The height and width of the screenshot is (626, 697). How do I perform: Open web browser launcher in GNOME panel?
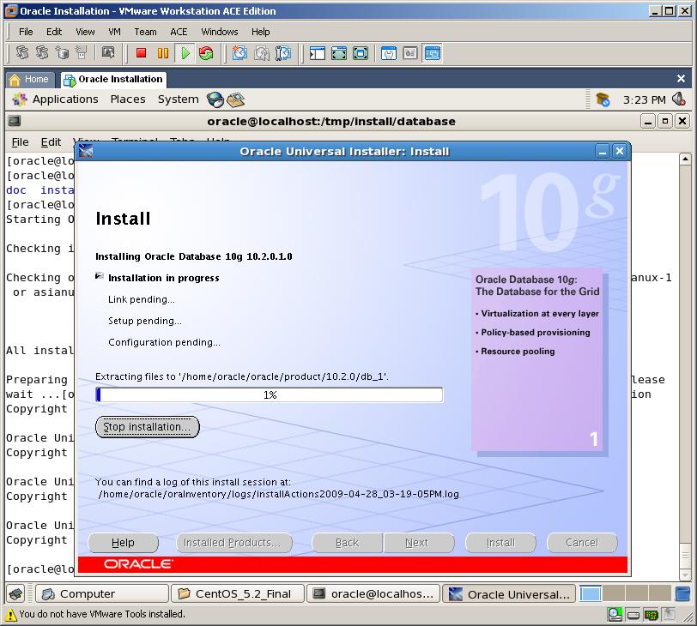point(215,99)
